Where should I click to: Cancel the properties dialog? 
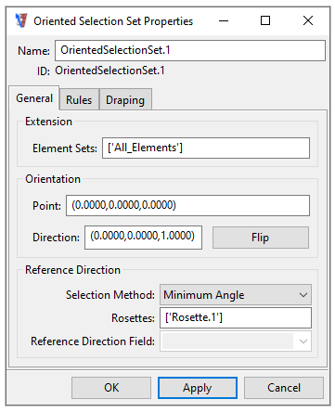[x=284, y=388]
